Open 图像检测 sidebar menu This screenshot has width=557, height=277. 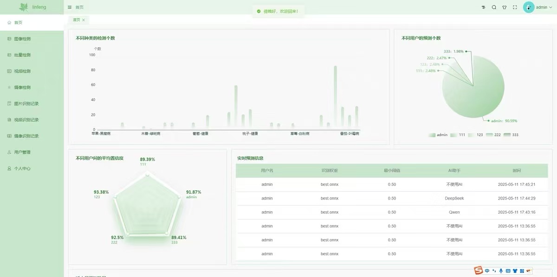pyautogui.click(x=32, y=39)
